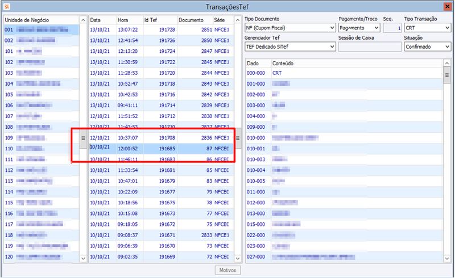The width and height of the screenshot is (455, 278).
Task: Click the Sessão de Caixa input field
Action: pyautogui.click(x=370, y=47)
